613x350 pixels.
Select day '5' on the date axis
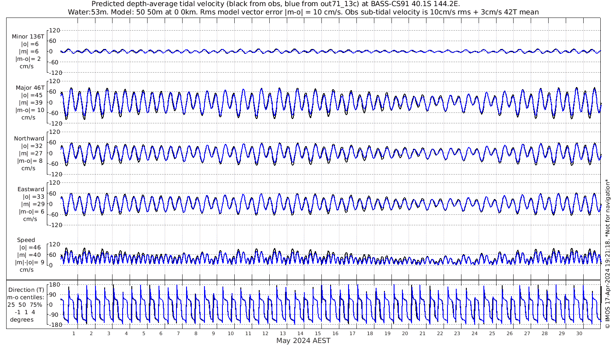pos(144,333)
